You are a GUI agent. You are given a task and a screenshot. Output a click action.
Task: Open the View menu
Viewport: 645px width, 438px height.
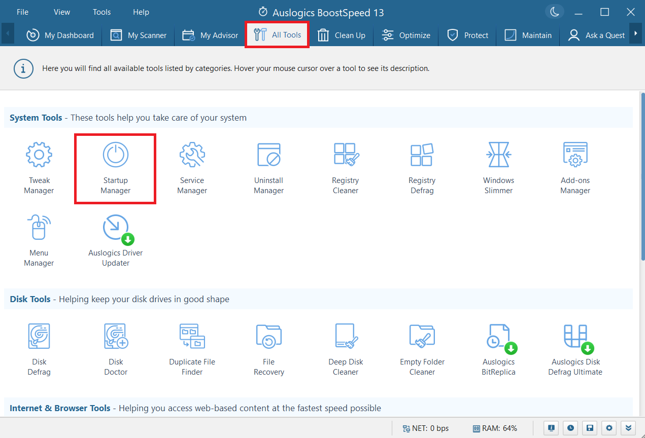coord(62,12)
